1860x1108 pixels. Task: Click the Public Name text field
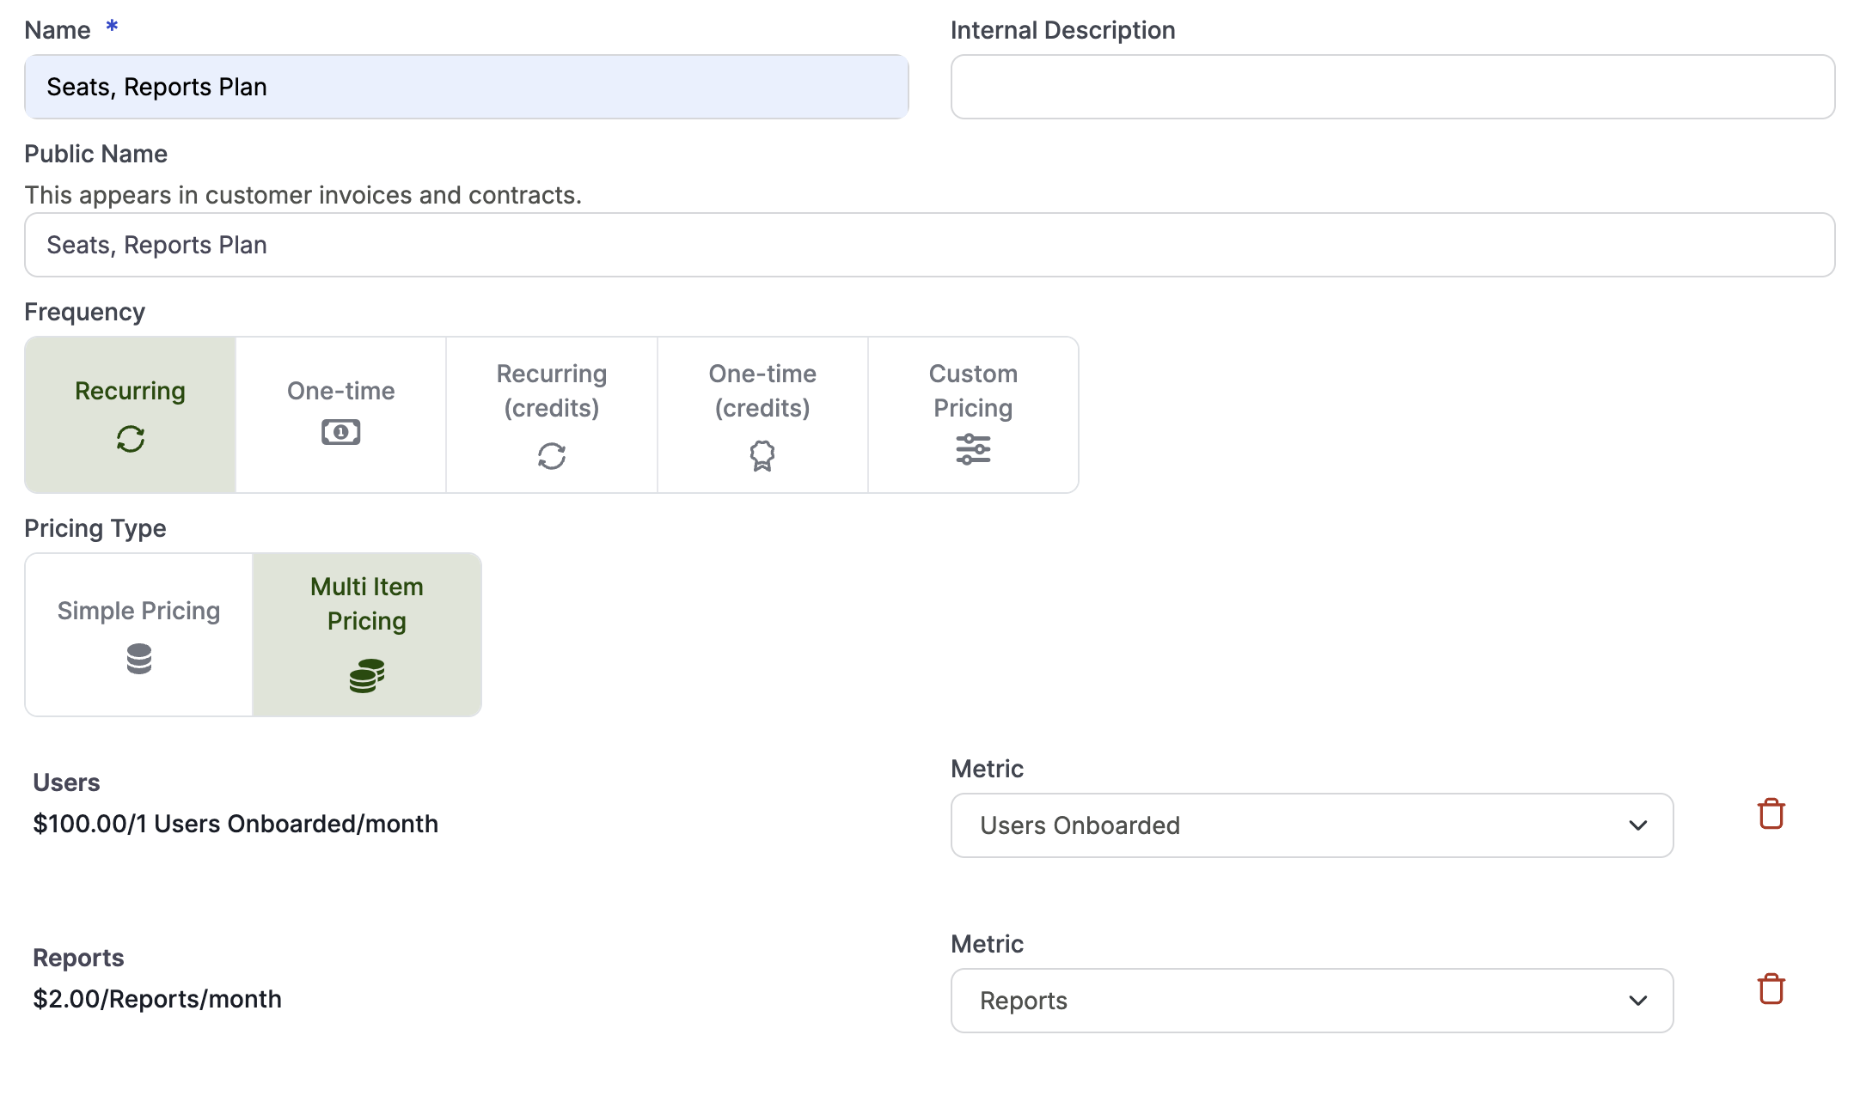[929, 245]
